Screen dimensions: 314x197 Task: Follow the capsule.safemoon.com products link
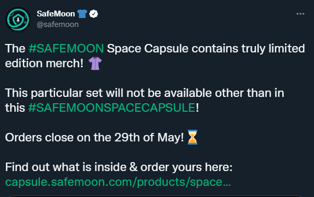[118, 182]
